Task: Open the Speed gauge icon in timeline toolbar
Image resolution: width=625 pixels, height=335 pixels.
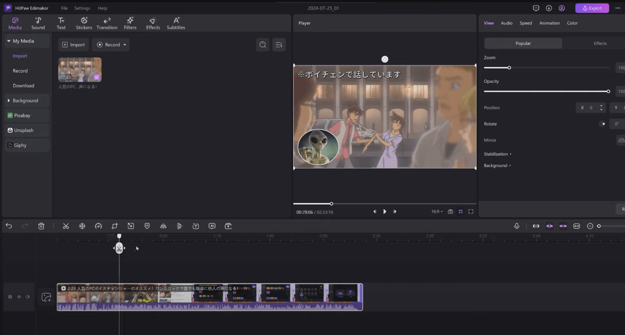Action: click(x=98, y=226)
